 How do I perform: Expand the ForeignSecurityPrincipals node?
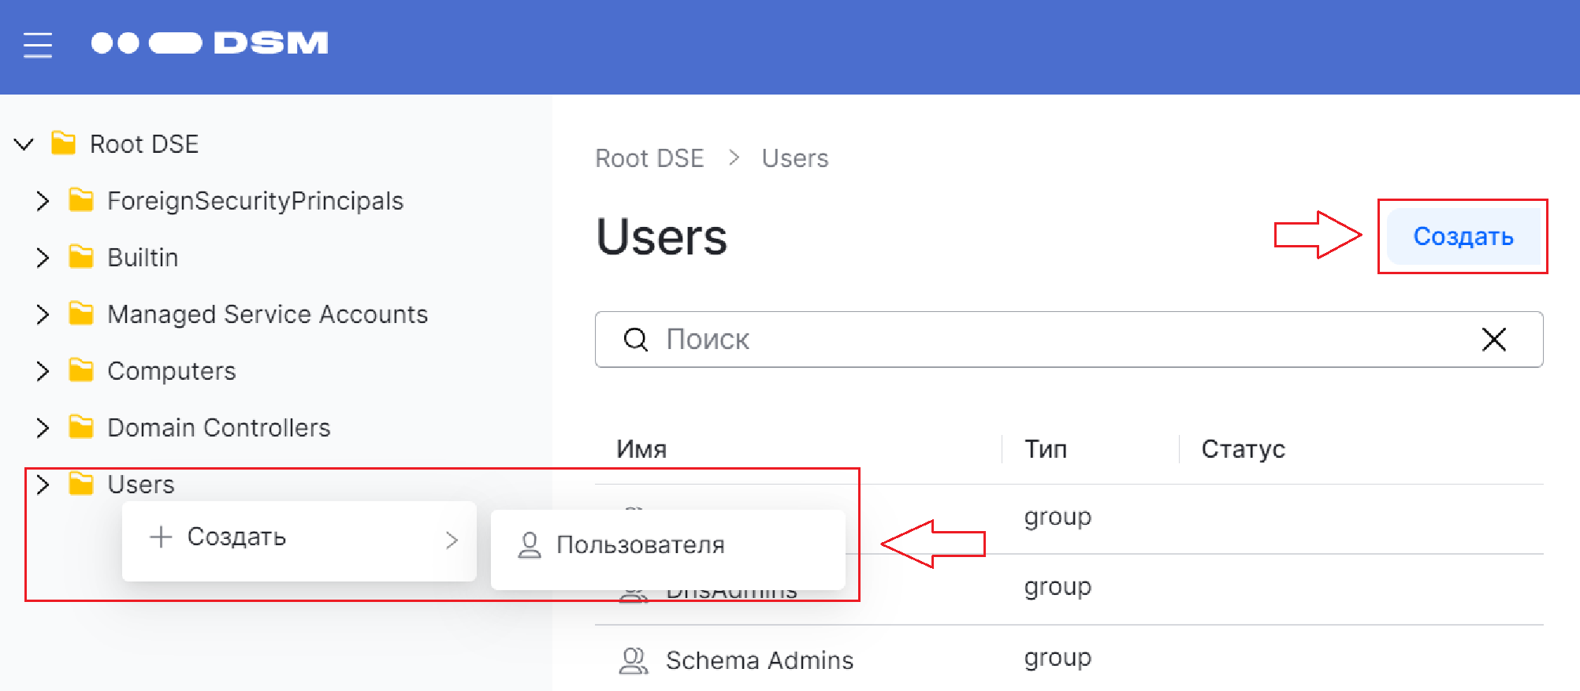click(43, 201)
